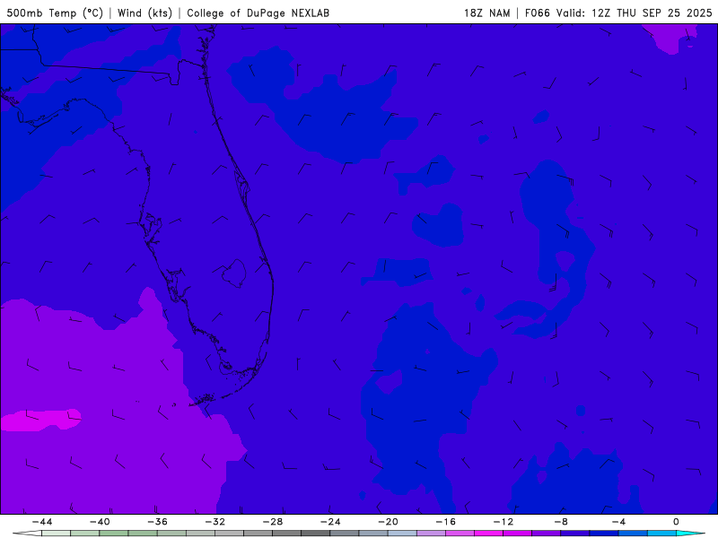Click the -12 color bar label
The image size is (718, 538).
[x=503, y=522]
